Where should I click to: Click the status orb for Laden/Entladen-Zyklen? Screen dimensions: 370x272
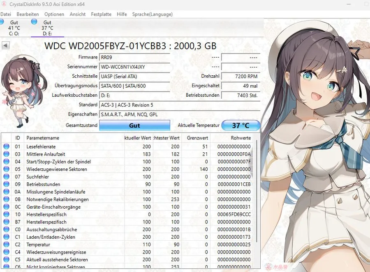tap(6, 237)
